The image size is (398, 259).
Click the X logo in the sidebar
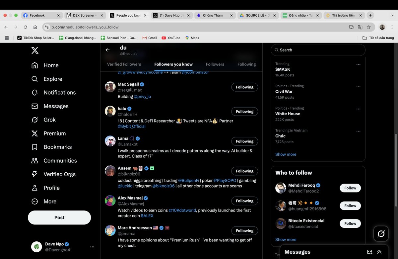pos(35,50)
